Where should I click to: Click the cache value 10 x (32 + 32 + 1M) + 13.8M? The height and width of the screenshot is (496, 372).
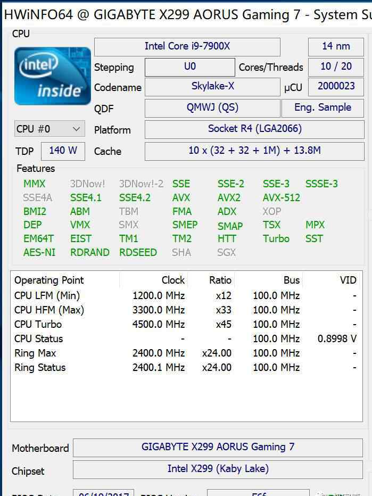254,151
